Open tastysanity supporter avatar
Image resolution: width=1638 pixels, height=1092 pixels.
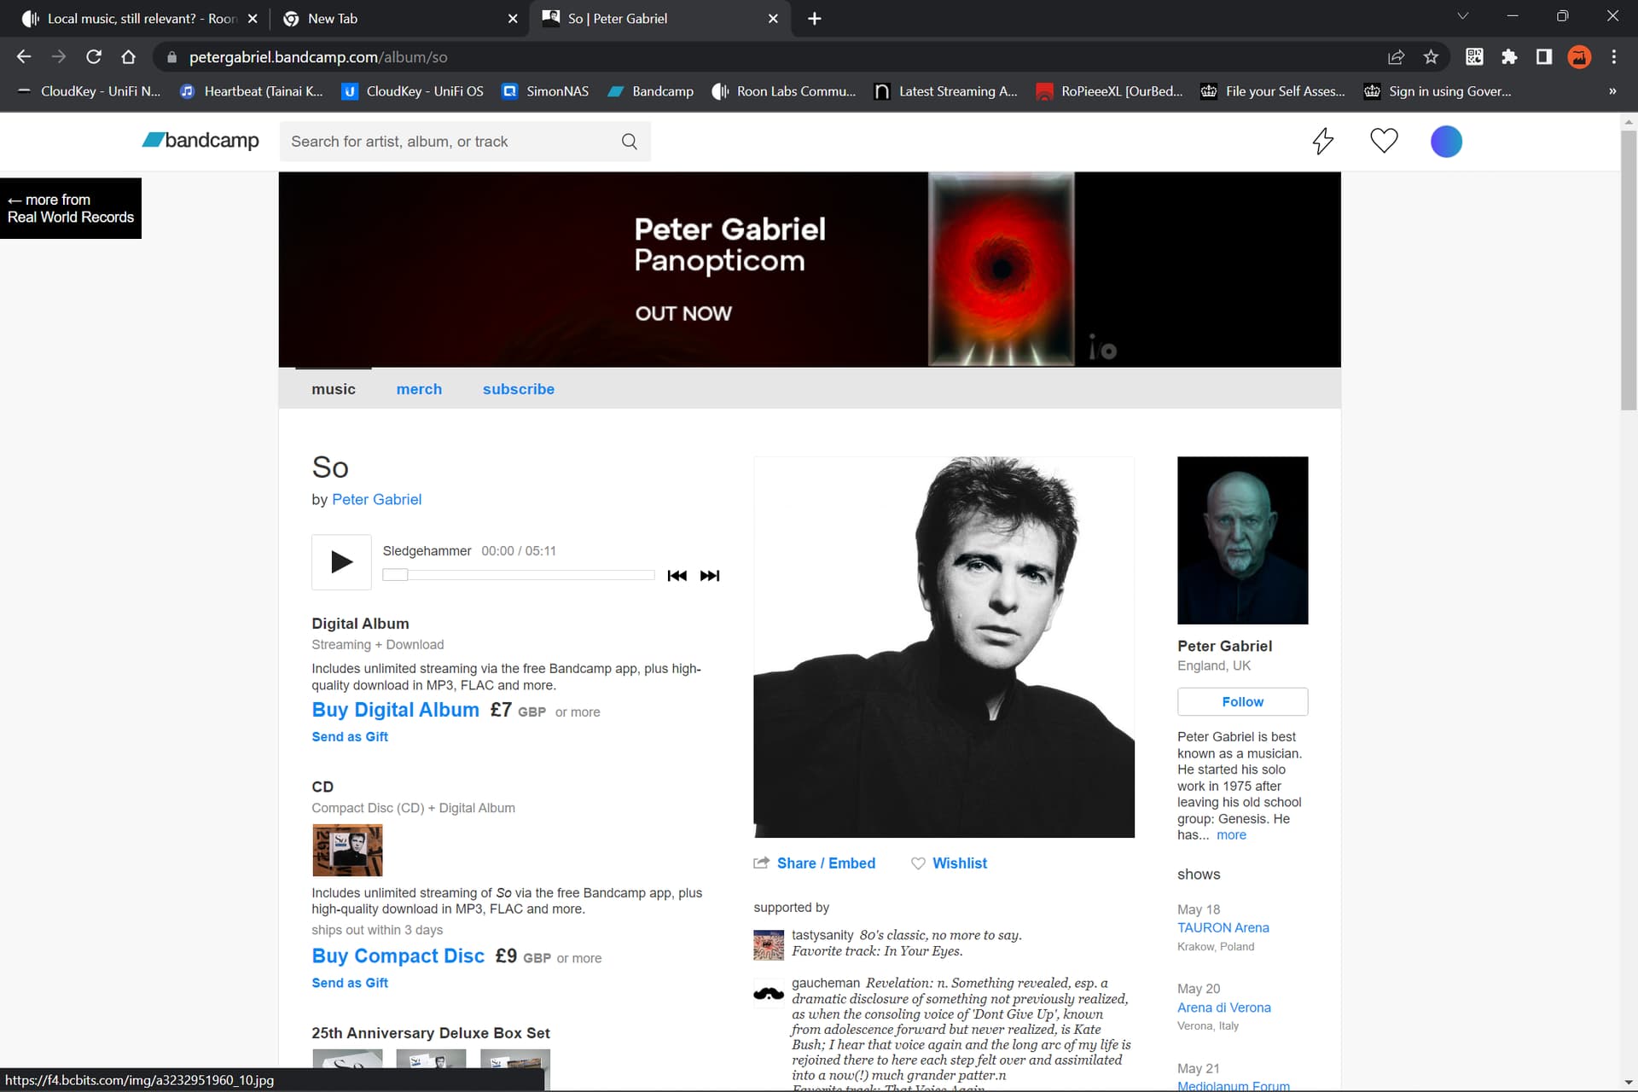769,944
